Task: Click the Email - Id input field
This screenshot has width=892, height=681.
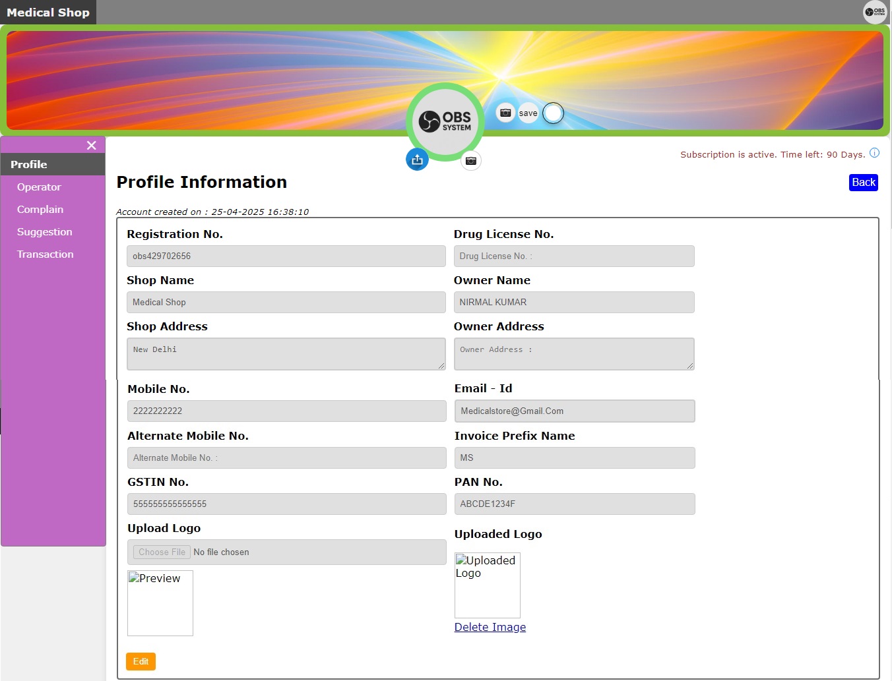Action: pos(574,411)
